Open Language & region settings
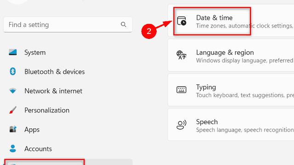294x165 pixels. pyautogui.click(x=231, y=55)
